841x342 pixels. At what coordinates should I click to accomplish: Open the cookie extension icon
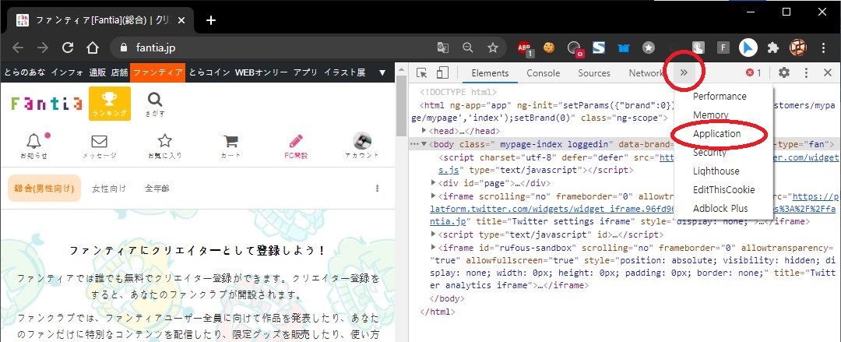[548, 48]
